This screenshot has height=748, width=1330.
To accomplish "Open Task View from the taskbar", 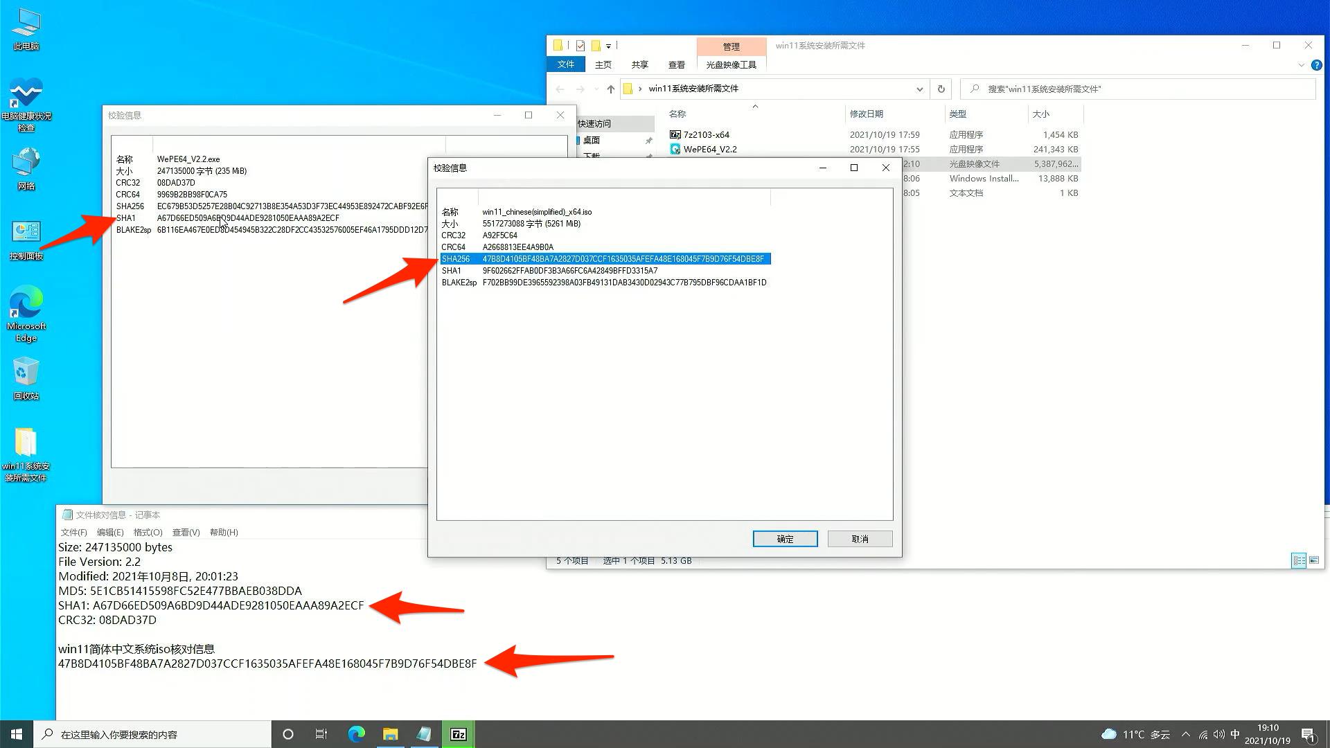I will pyautogui.click(x=321, y=733).
